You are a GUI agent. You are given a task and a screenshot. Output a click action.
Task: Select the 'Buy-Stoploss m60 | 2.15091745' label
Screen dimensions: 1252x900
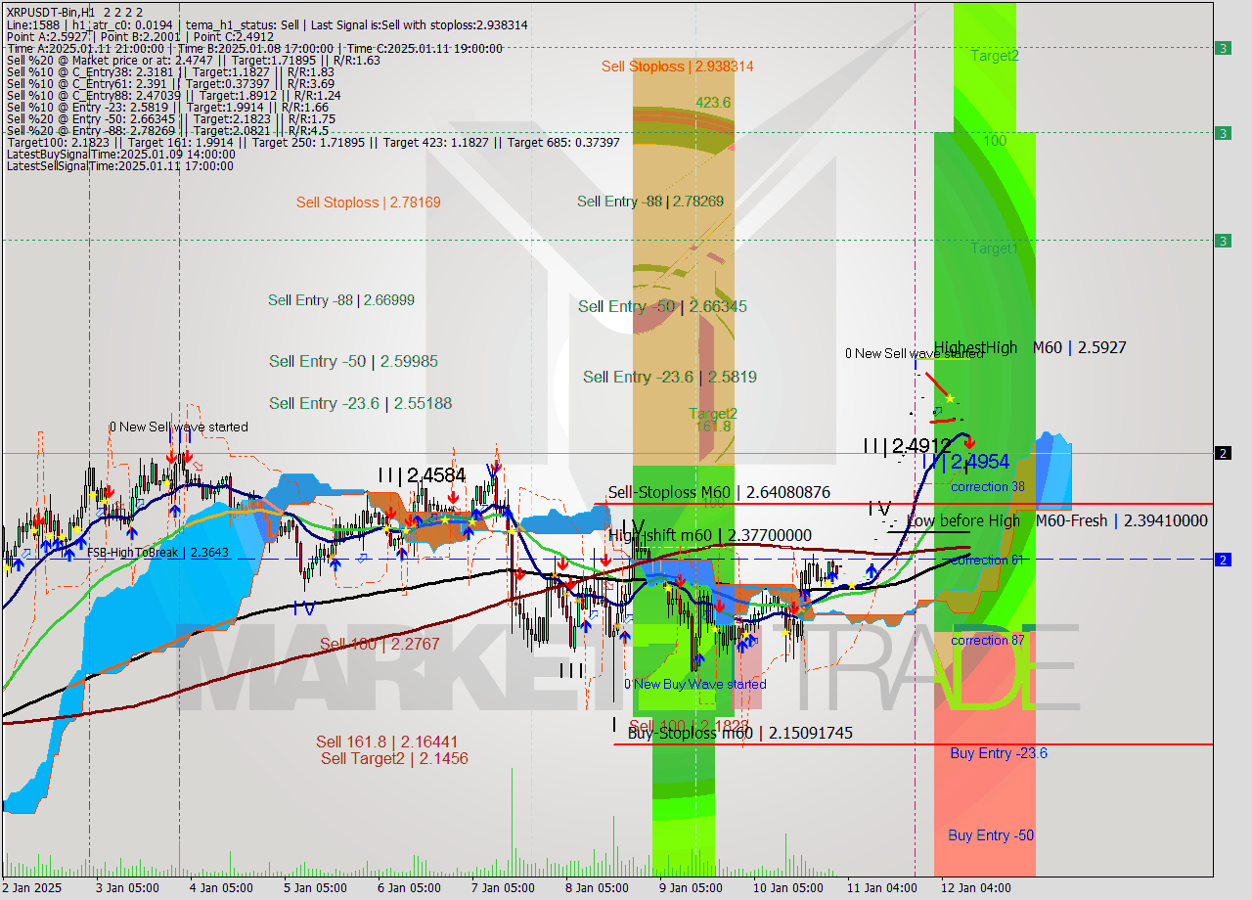[740, 733]
